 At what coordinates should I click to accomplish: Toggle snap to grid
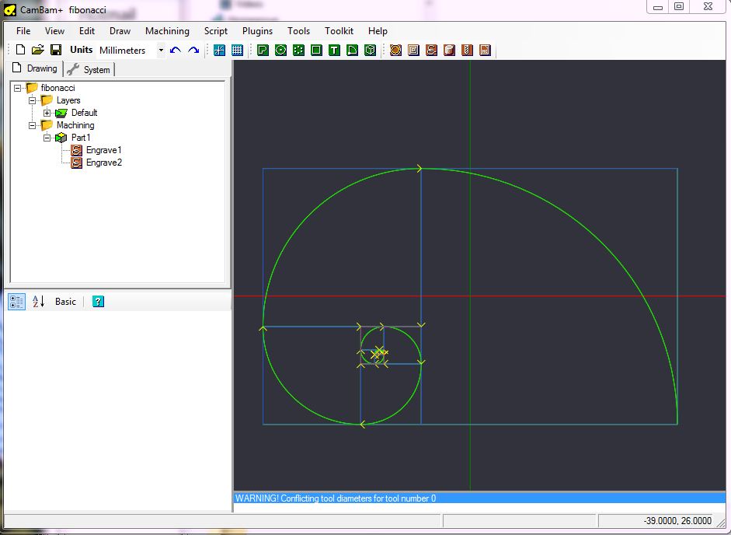tap(220, 50)
